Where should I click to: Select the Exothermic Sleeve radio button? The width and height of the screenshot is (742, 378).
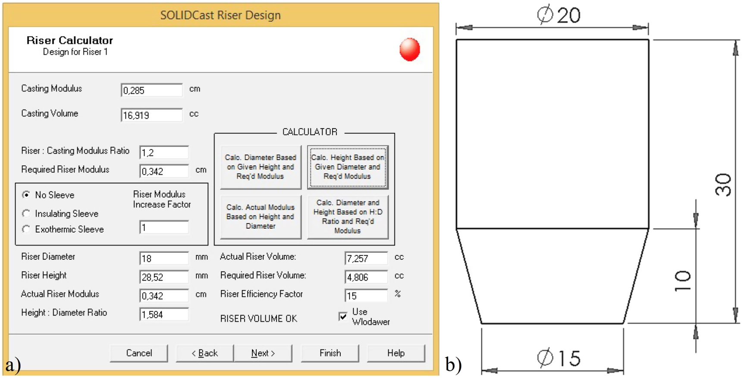pos(27,229)
